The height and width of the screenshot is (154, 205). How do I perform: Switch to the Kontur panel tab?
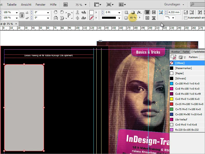176,52
